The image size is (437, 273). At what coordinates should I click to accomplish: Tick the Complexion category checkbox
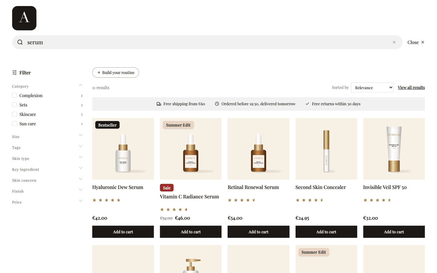[x=14, y=95]
